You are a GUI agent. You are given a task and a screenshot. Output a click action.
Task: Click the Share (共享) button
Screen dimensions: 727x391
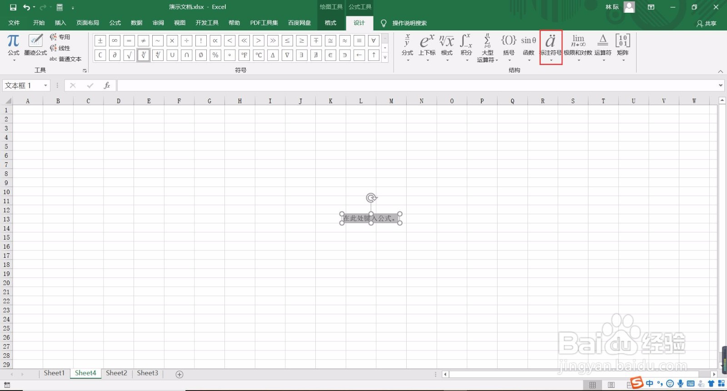707,23
